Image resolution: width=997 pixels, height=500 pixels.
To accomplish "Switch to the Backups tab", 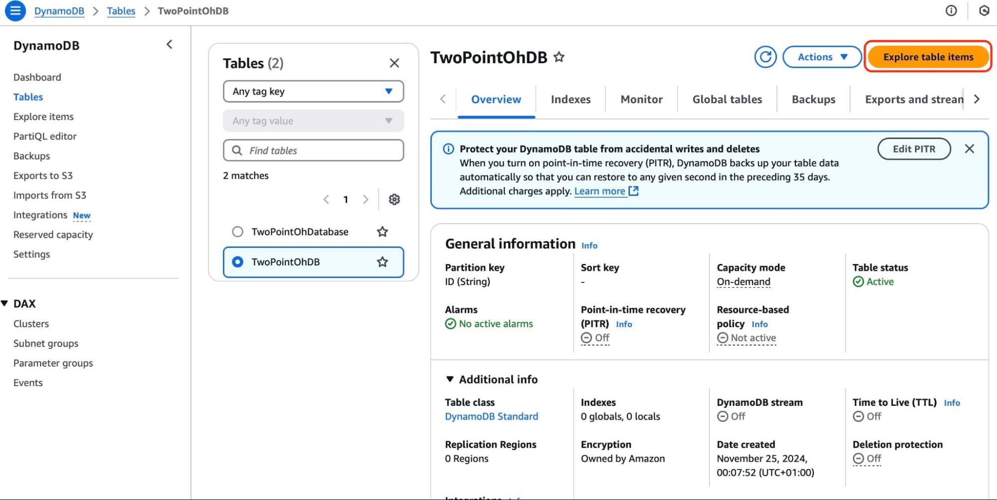I will pyautogui.click(x=813, y=100).
